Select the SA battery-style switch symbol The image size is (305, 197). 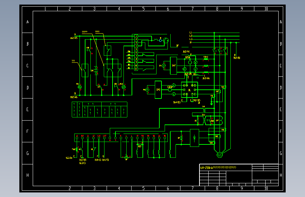(x=96, y=70)
